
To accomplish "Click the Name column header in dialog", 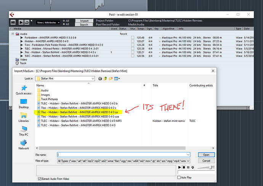I will pyautogui.click(x=88, y=85).
